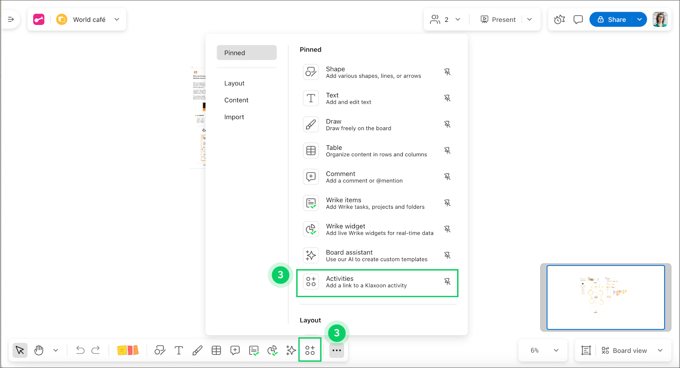Viewport: 680px width, 368px height.
Task: Open the chat panel icon
Action: pos(578,19)
